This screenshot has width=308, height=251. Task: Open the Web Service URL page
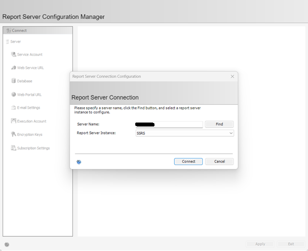tap(31, 68)
